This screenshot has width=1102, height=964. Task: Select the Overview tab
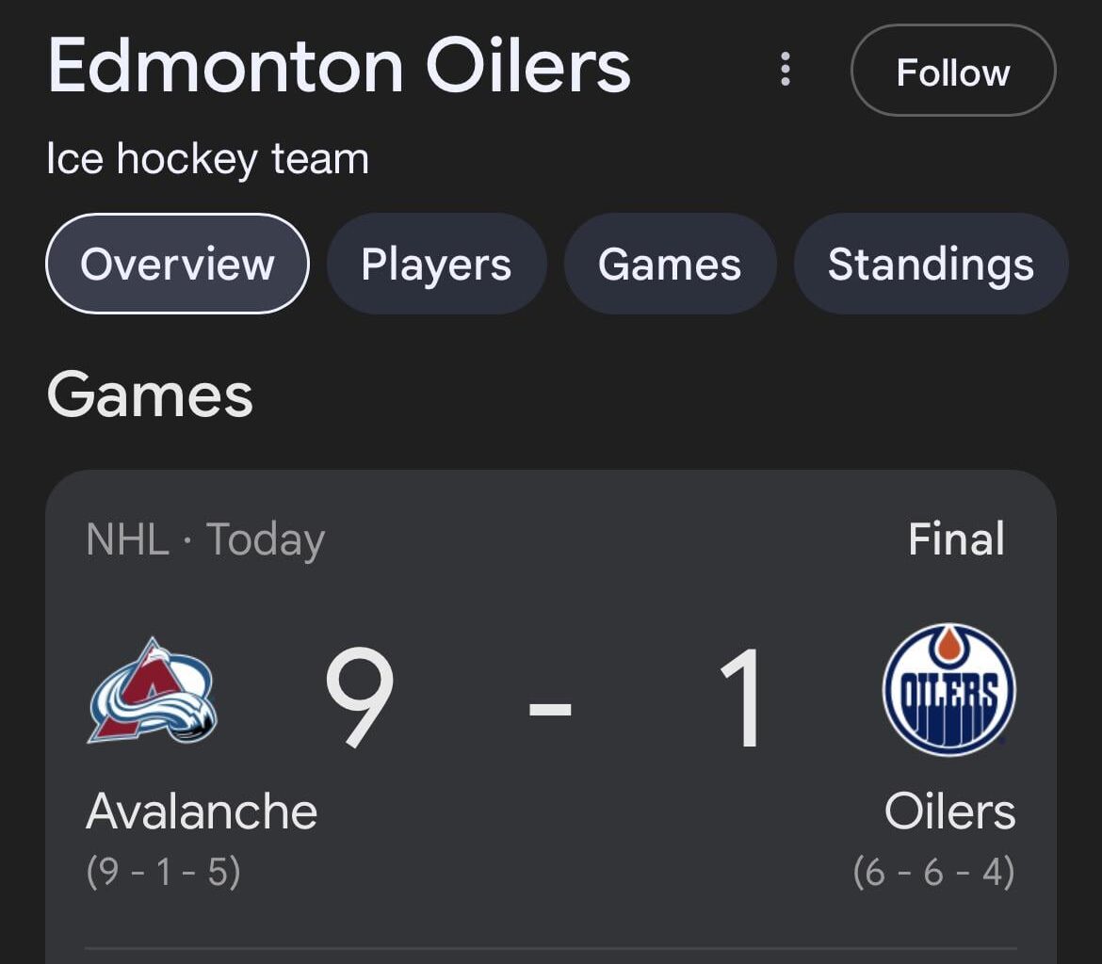(x=177, y=264)
